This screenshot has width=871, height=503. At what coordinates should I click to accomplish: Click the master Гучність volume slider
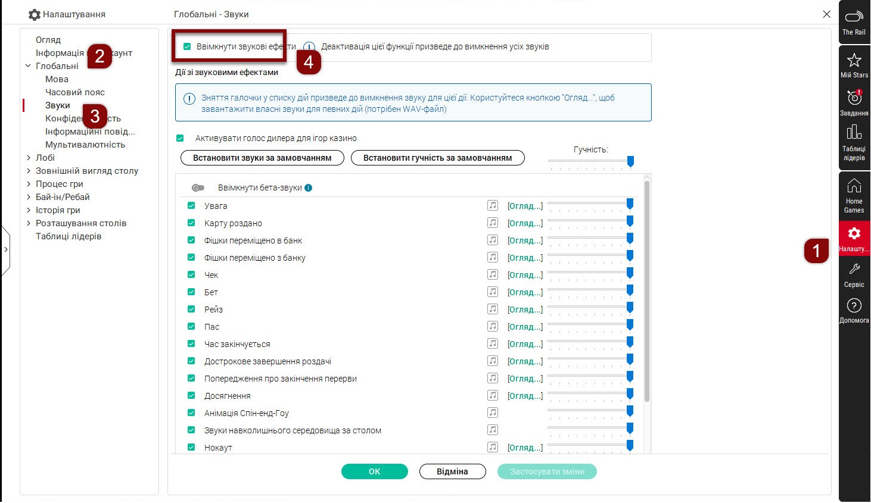tap(590, 161)
